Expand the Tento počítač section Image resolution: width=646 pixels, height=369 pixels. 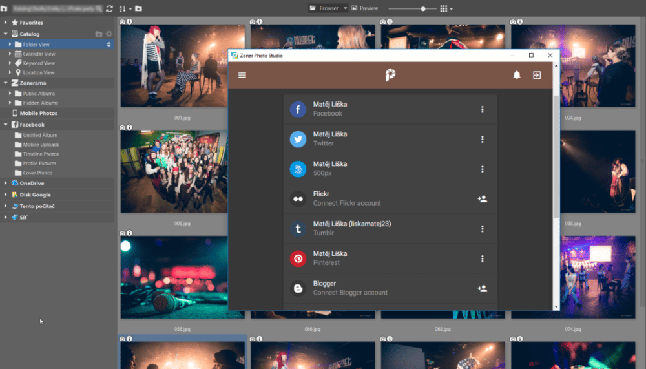click(5, 206)
